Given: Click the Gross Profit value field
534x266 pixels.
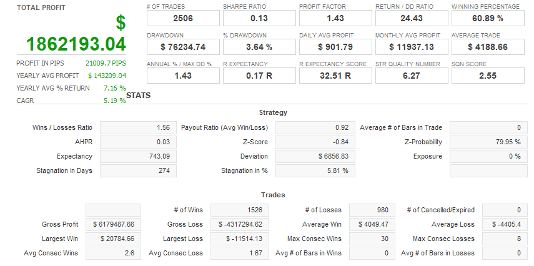Looking at the screenshot, I should pos(113,224).
